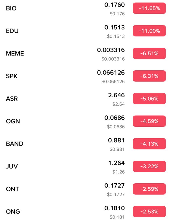Select the ONG coin name

click(13, 212)
